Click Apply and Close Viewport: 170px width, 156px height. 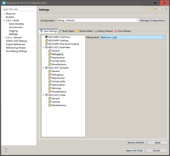[134, 150]
